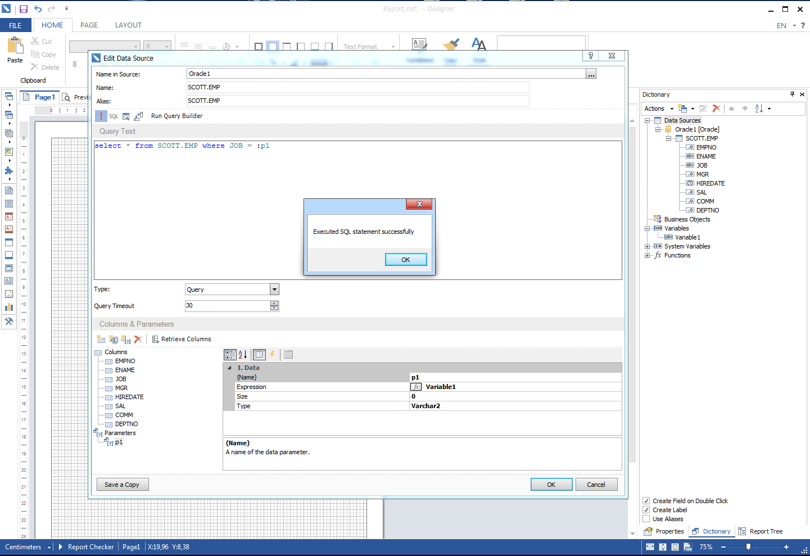Open the Type dropdown showing Query

274,290
